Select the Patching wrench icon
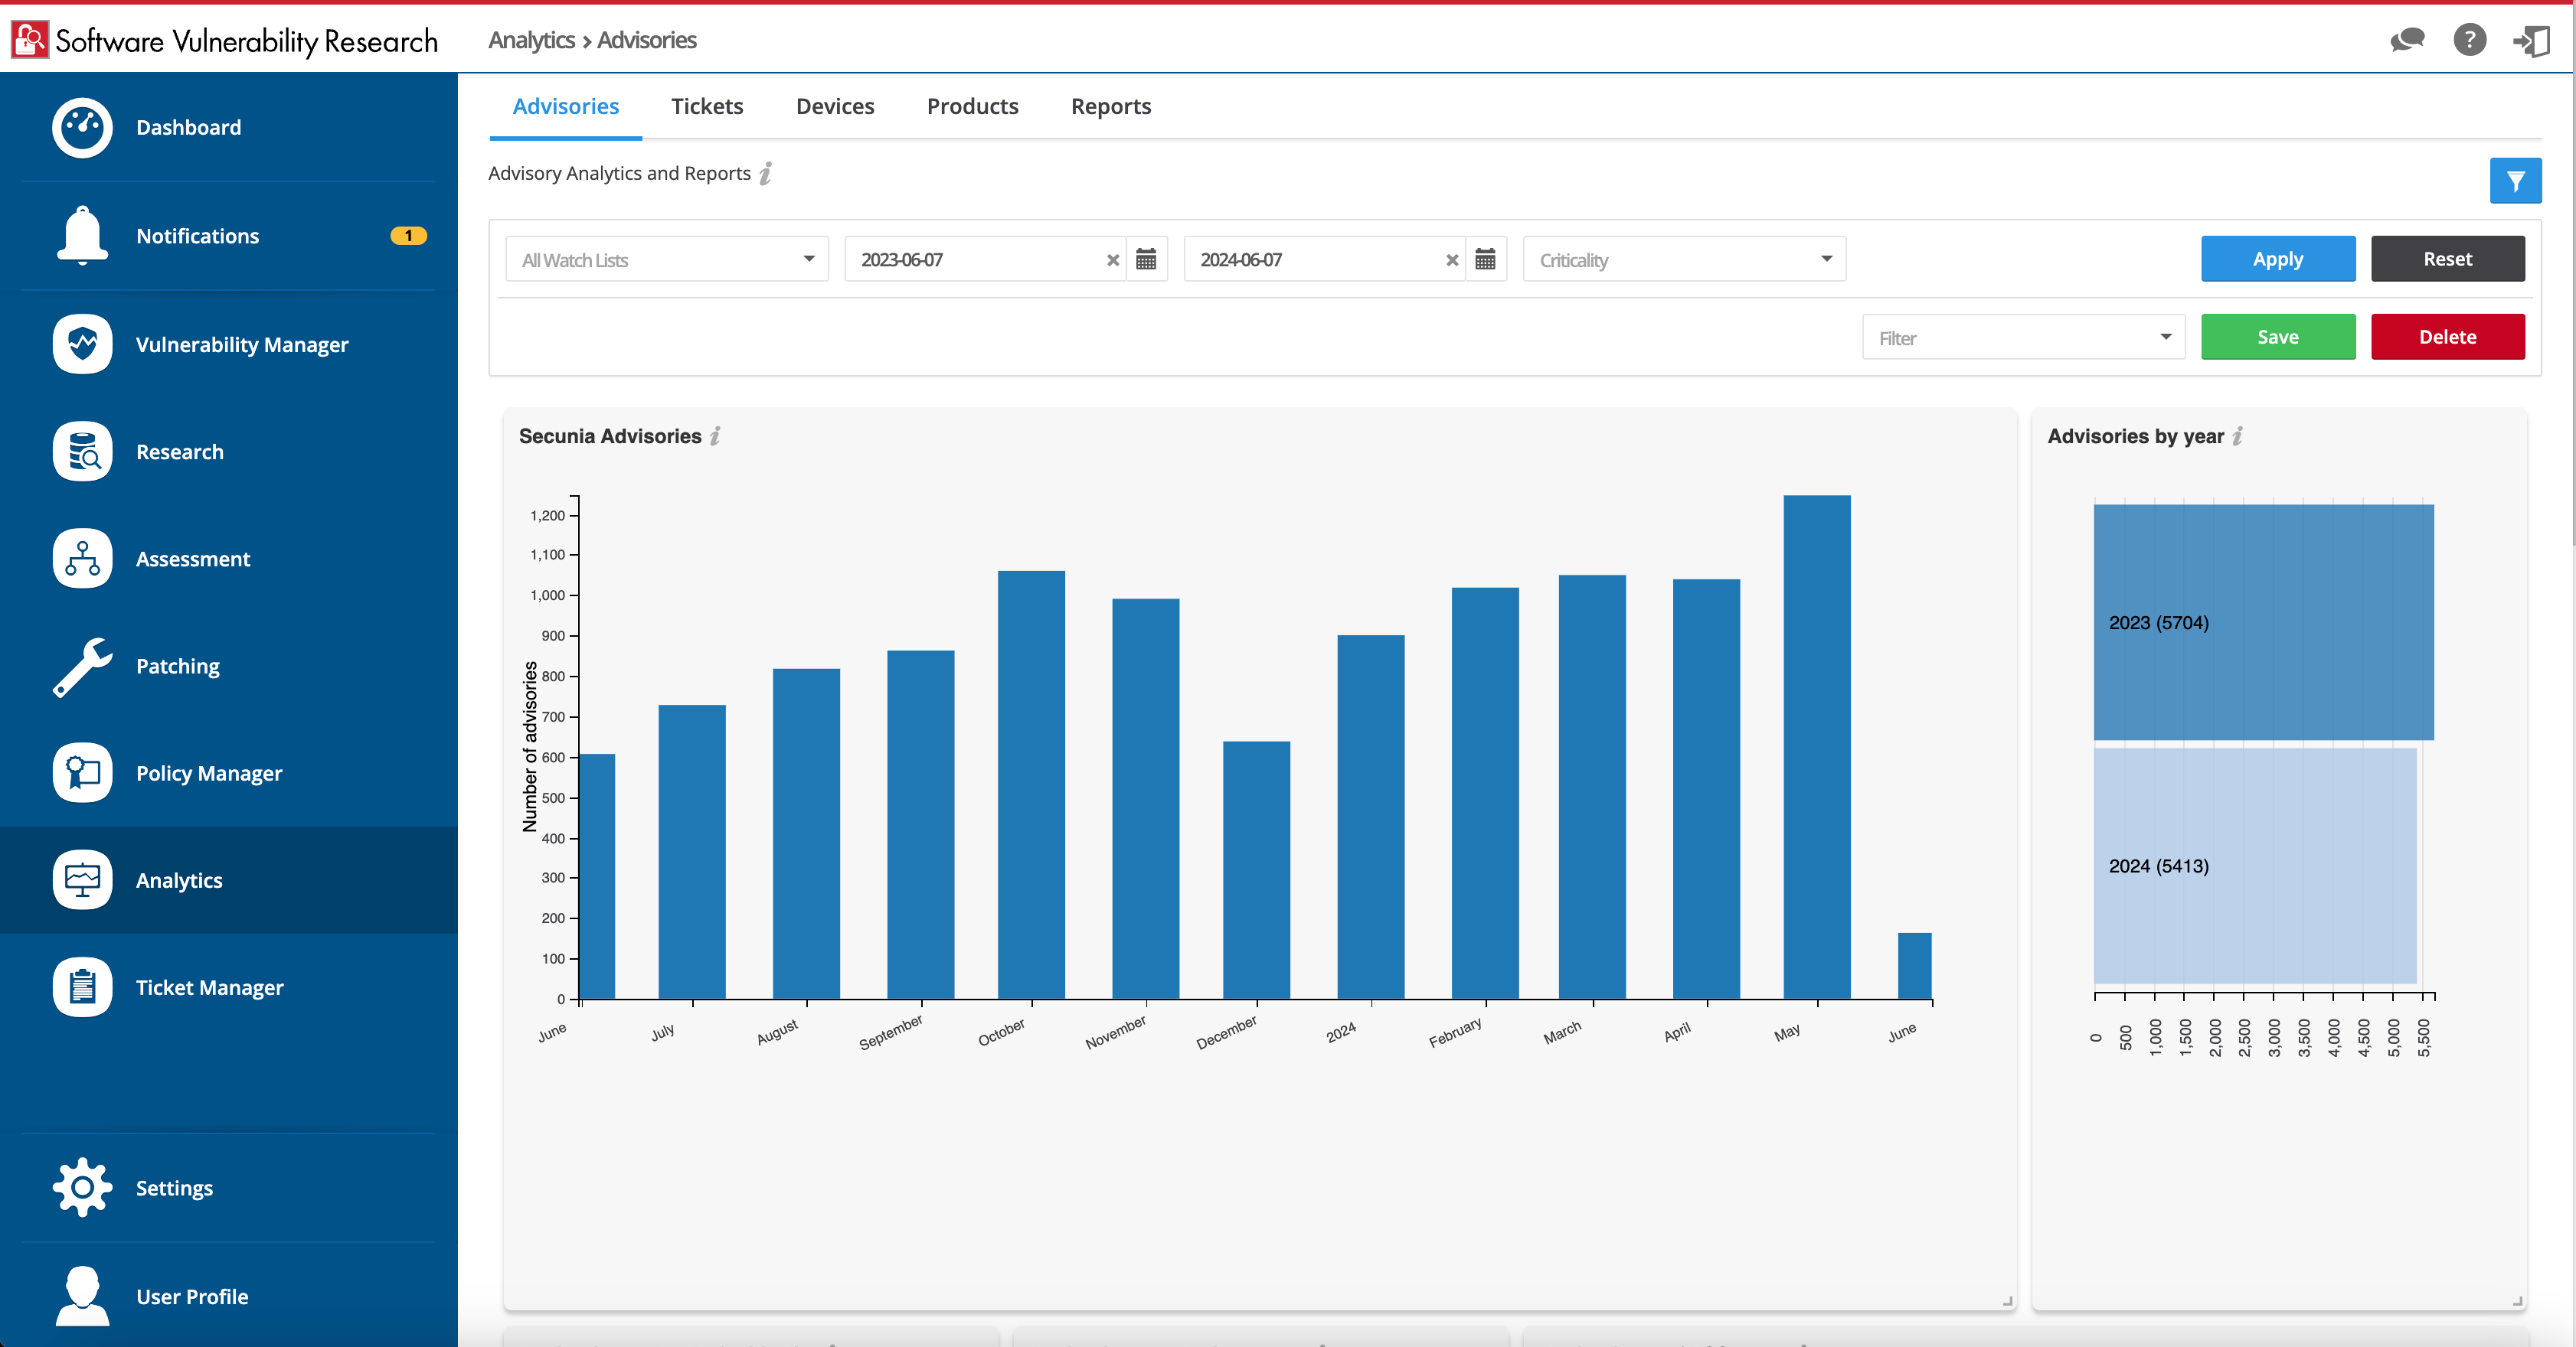Image resolution: width=2576 pixels, height=1347 pixels. [x=81, y=666]
